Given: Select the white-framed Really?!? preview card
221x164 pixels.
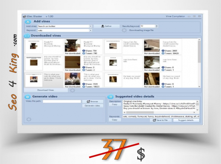Looking at the screenshot, I should [34, 46].
